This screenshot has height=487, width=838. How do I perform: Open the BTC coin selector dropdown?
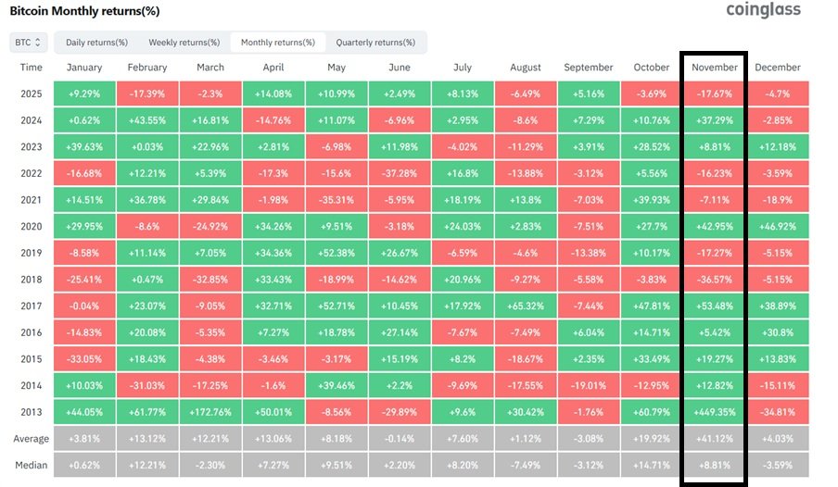(29, 43)
